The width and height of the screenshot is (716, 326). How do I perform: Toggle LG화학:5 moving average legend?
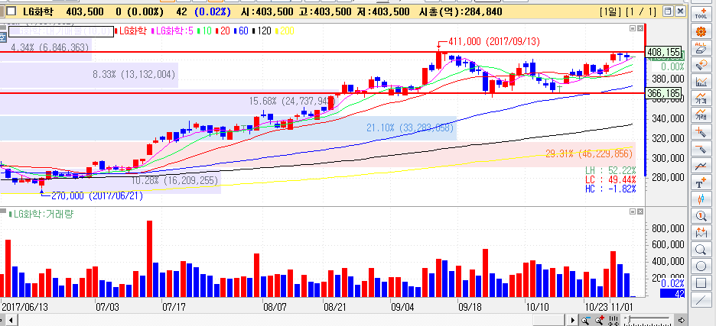tap(174, 31)
